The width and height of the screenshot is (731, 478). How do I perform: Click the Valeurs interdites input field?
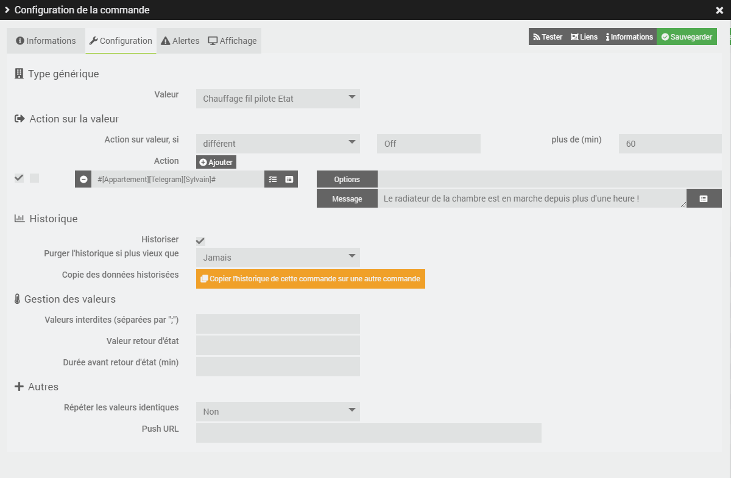coord(278,324)
